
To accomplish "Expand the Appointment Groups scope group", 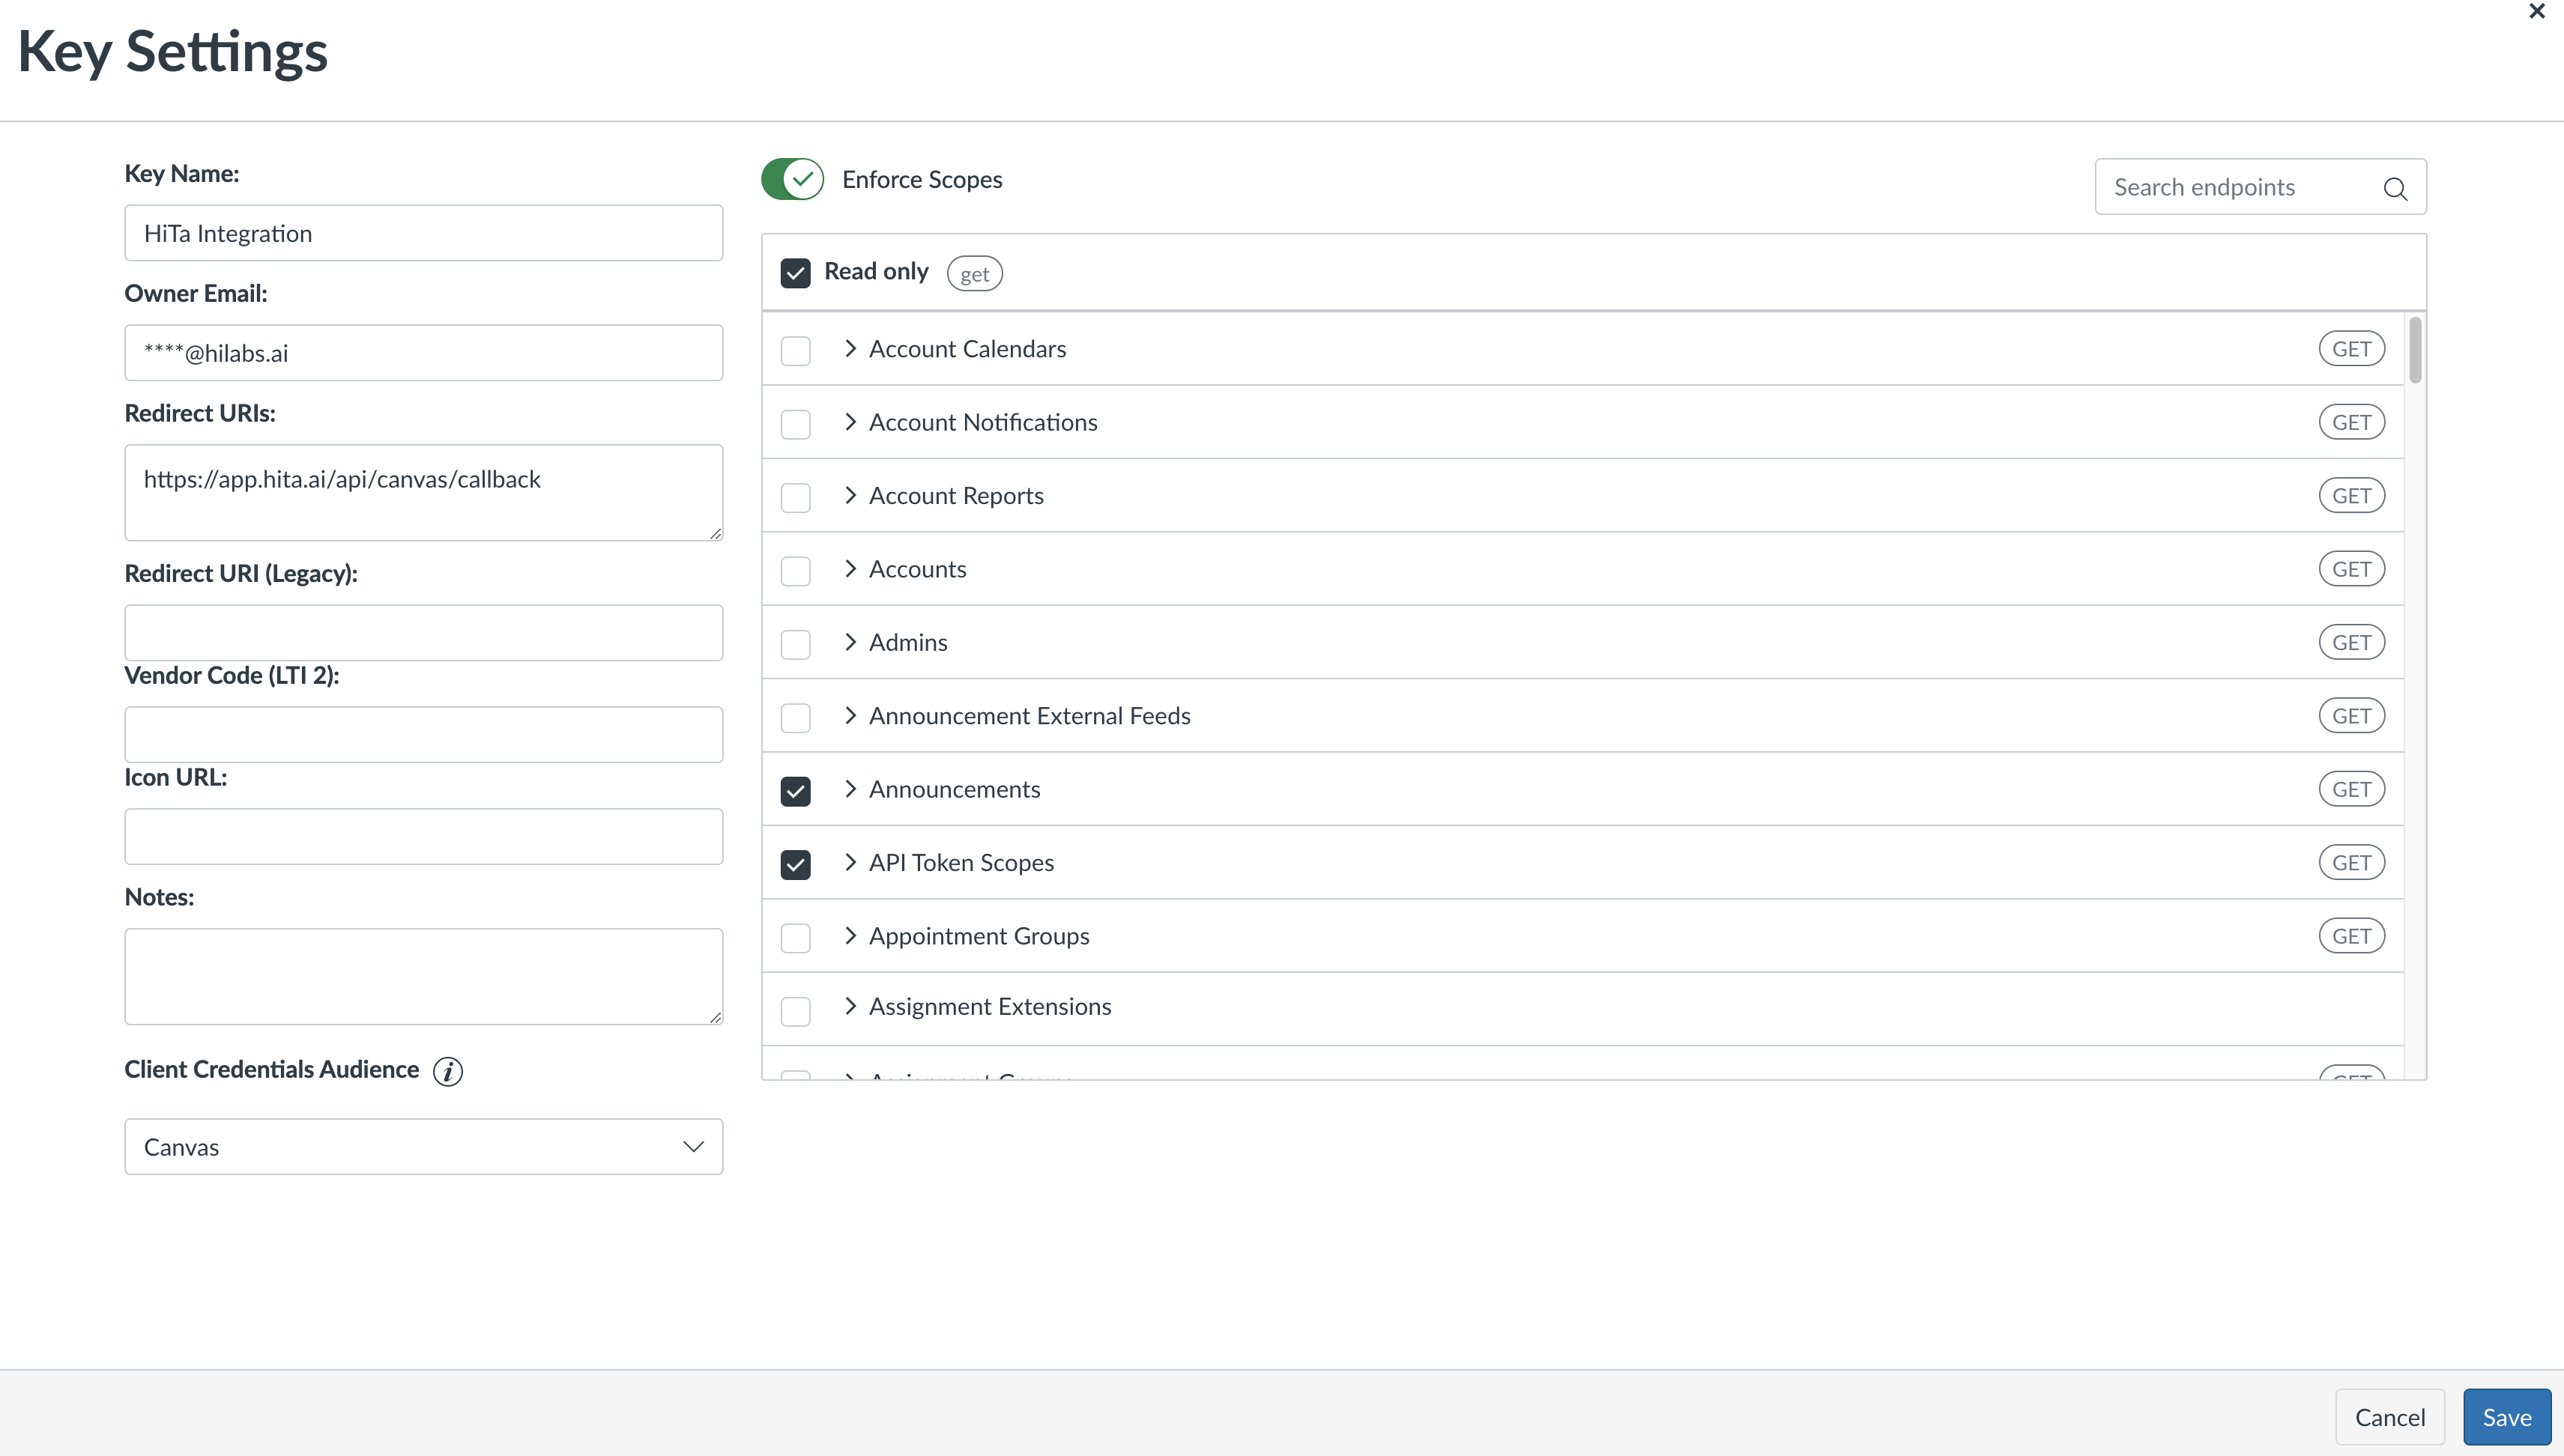I will [x=850, y=935].
